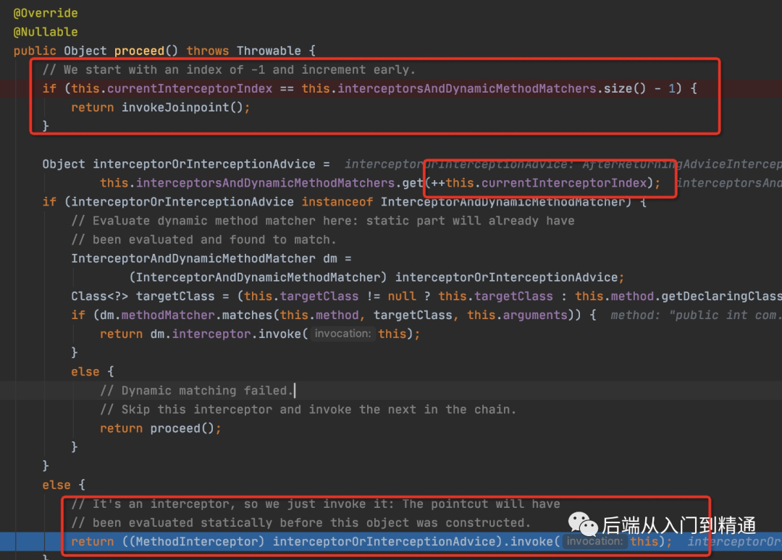Select the proceed method name in its declaration
This screenshot has width=782, height=560.
tap(139, 51)
